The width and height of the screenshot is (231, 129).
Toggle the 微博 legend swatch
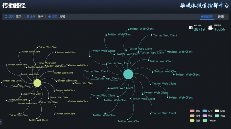tap(192, 116)
